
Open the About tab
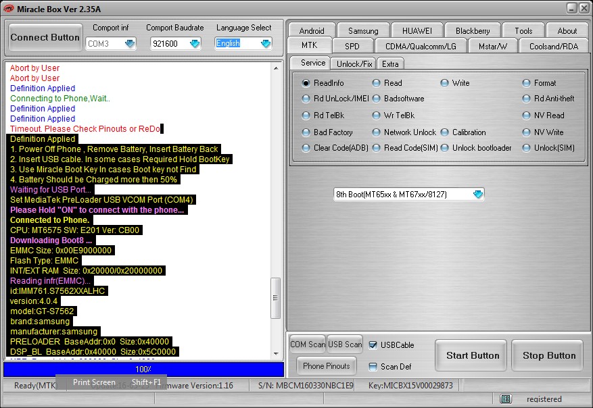(x=567, y=30)
